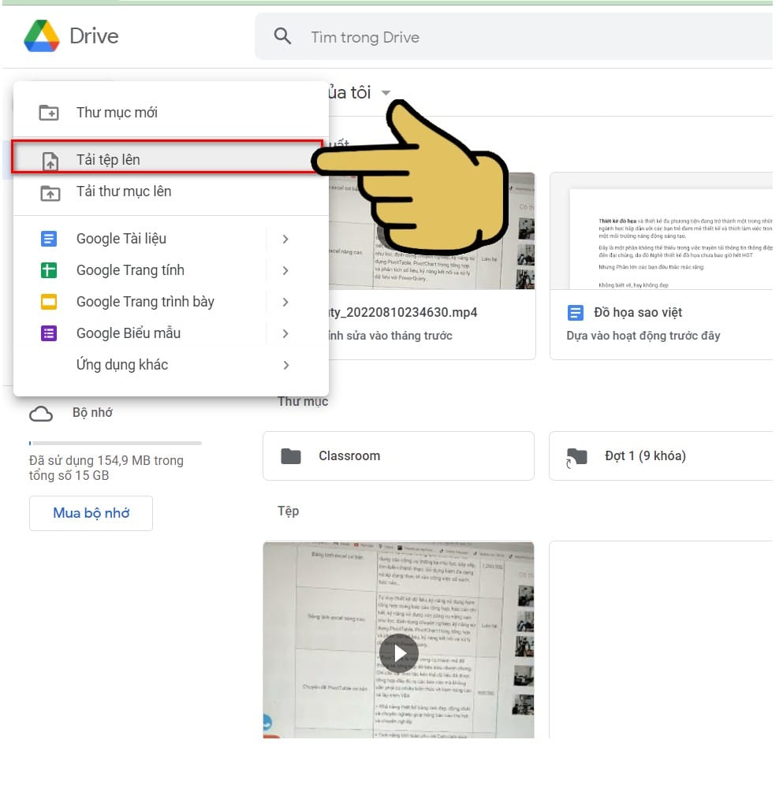Click the mp4 file name ending 20220810234630.mp4

402,313
